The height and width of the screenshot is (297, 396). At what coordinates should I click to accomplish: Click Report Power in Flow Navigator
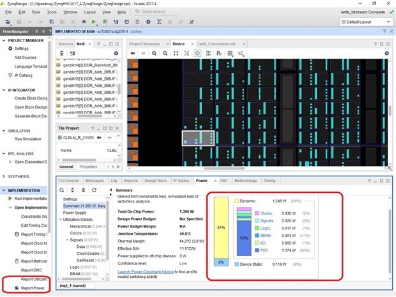point(33,288)
